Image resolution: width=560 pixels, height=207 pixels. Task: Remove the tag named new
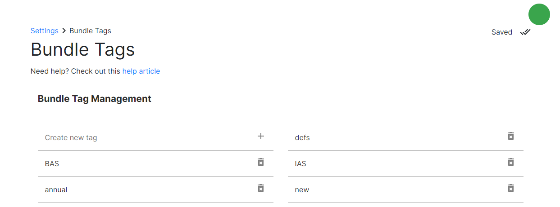click(x=510, y=188)
